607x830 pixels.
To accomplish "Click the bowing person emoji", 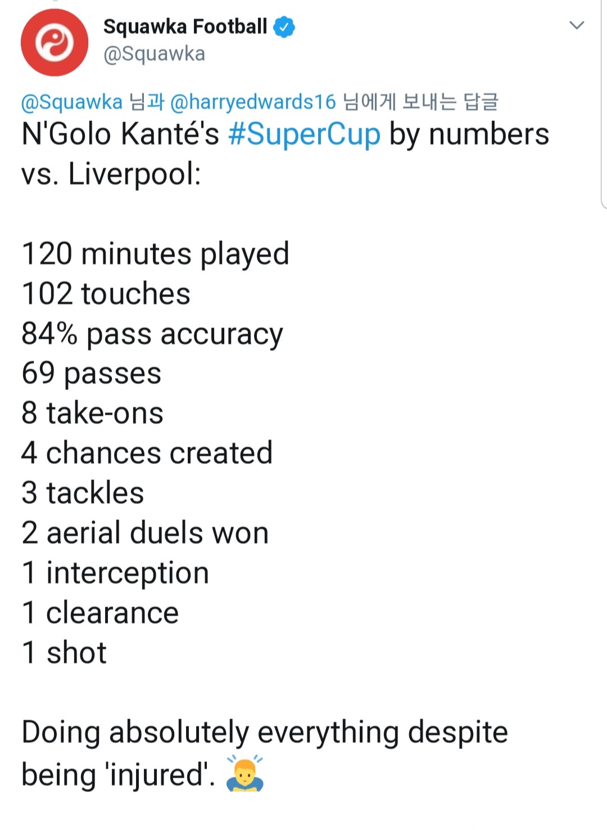I will [x=244, y=774].
